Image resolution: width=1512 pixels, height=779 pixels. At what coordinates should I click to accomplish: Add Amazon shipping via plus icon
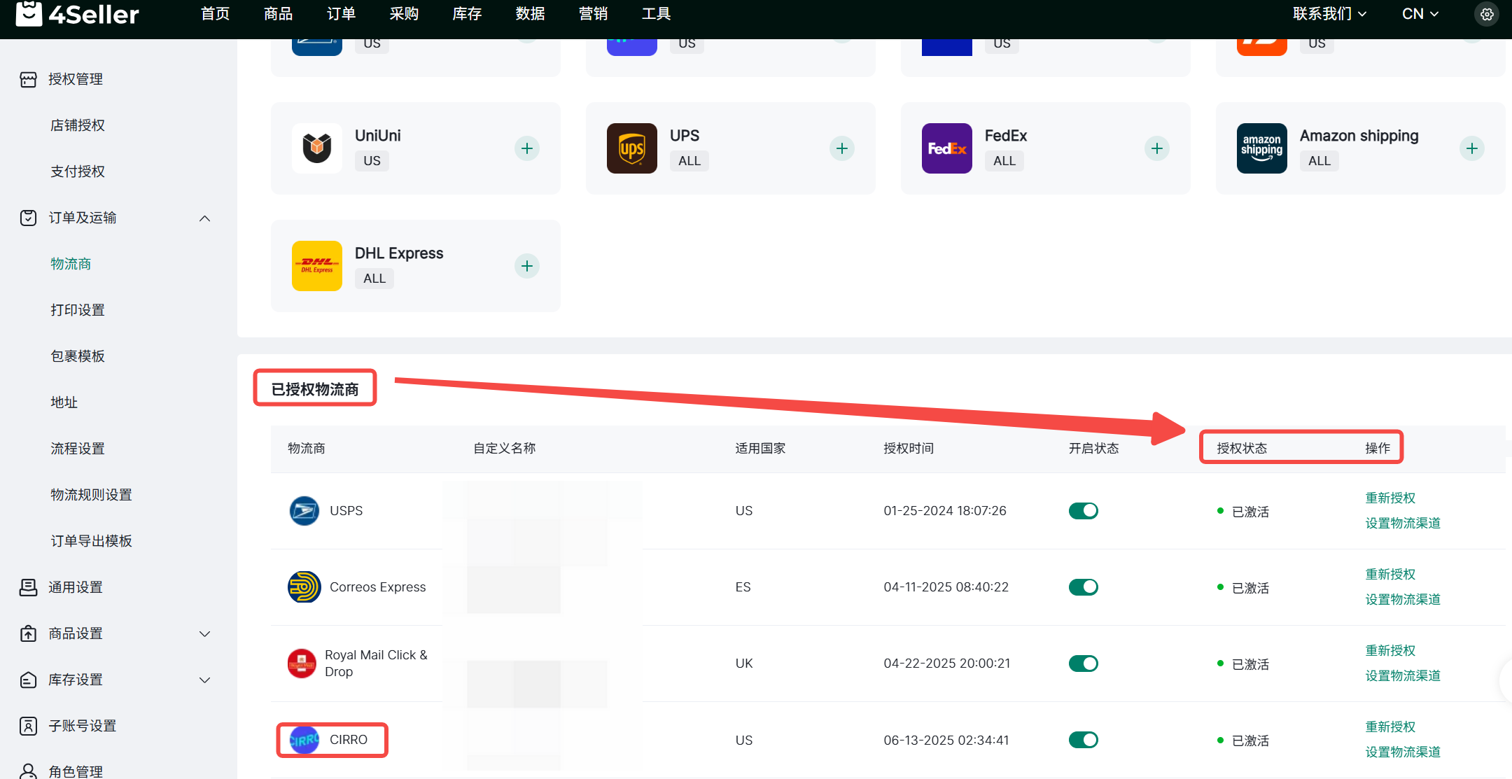(1472, 148)
